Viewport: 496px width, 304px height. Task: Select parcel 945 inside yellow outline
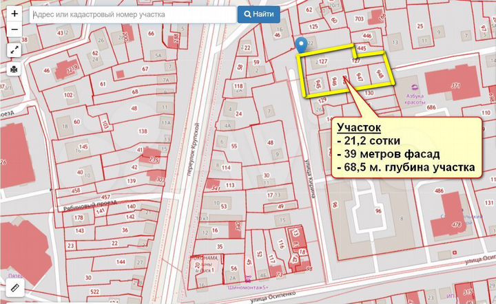pyautogui.click(x=318, y=84)
